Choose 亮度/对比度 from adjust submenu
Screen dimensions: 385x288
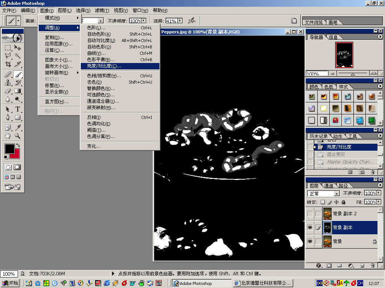click(x=120, y=66)
